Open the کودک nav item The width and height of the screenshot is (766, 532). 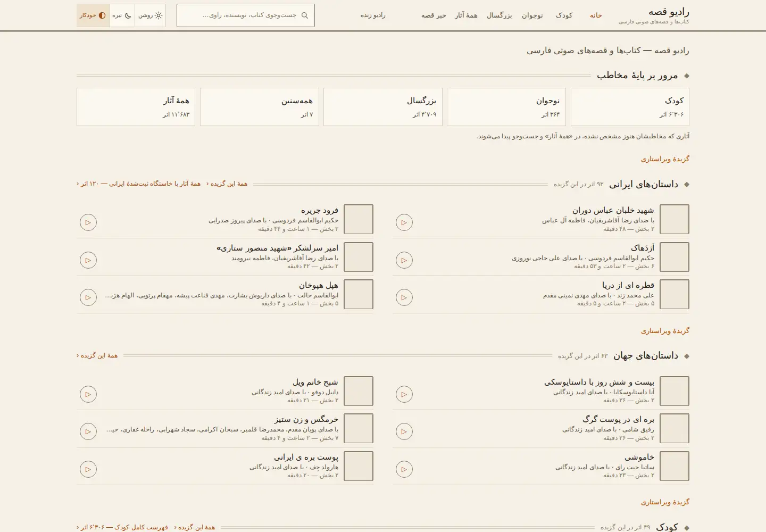coord(564,15)
